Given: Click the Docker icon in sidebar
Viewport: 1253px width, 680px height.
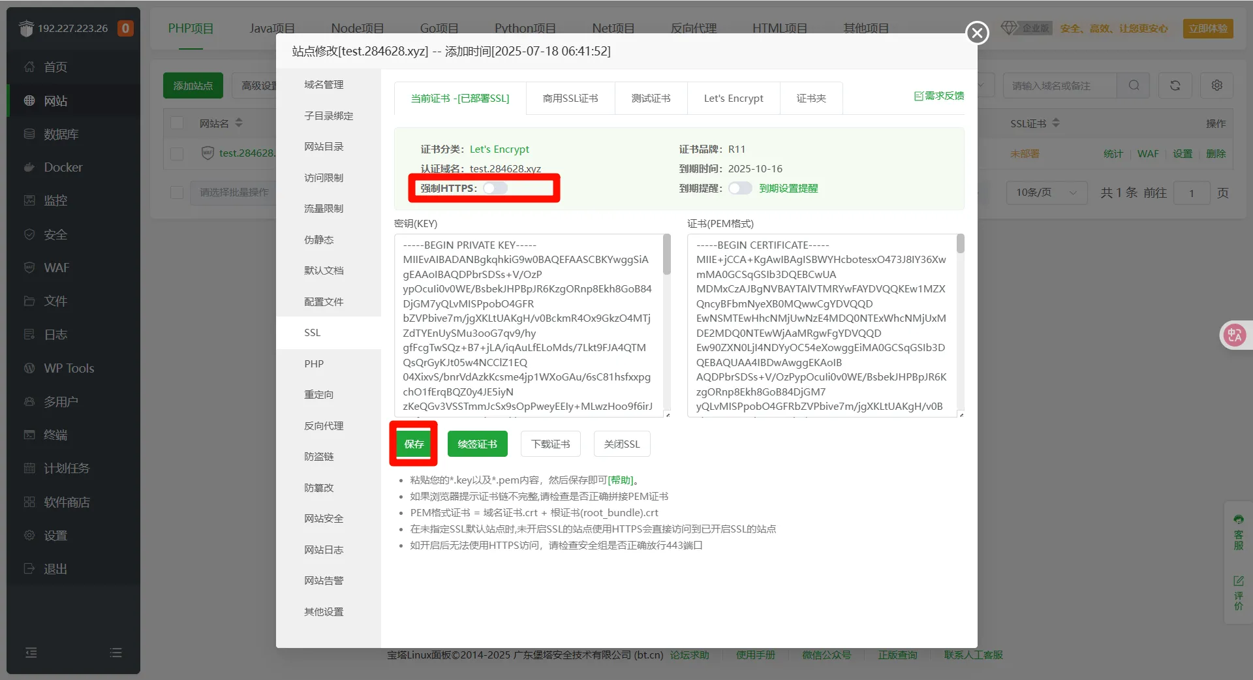Looking at the screenshot, I should pos(29,167).
